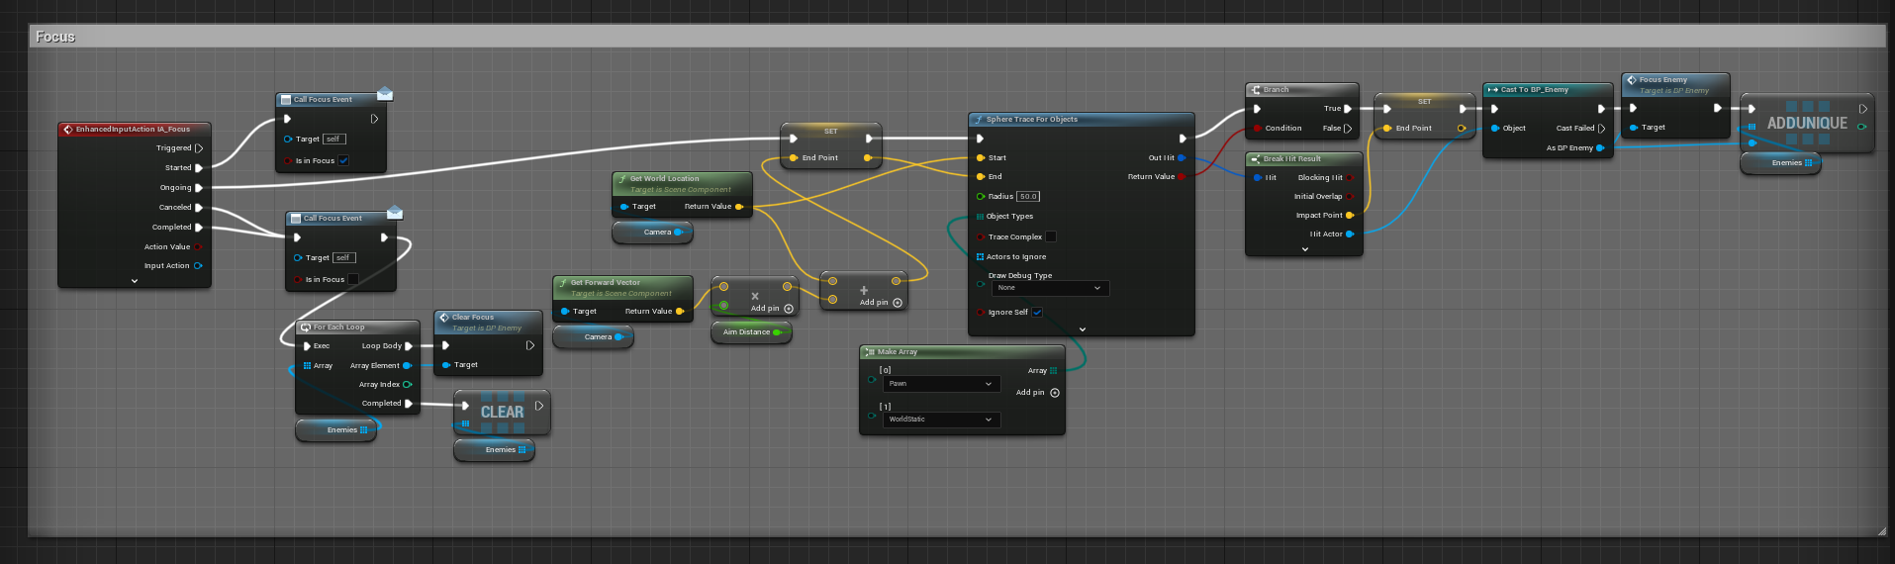Click Get World Location Return Value pin
Viewport: 1895px width, 564px height.
tap(739, 207)
